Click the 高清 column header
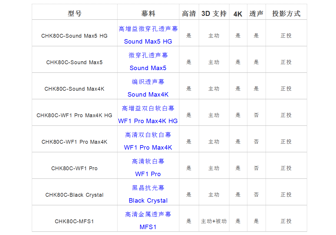 coord(189,14)
